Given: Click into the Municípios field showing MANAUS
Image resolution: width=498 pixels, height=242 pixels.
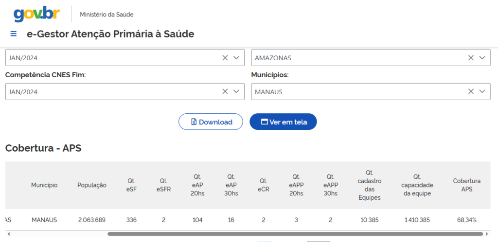Looking at the screenshot, I should click(x=355, y=91).
